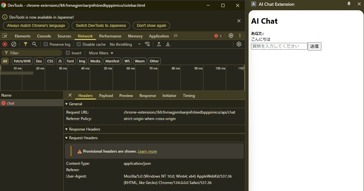Viewport: 364px width, 191px height.
Task: Close the AI Chat Extension side panel
Action: point(359,4)
